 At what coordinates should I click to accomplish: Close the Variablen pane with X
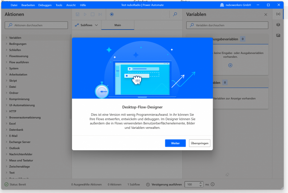(265, 15)
